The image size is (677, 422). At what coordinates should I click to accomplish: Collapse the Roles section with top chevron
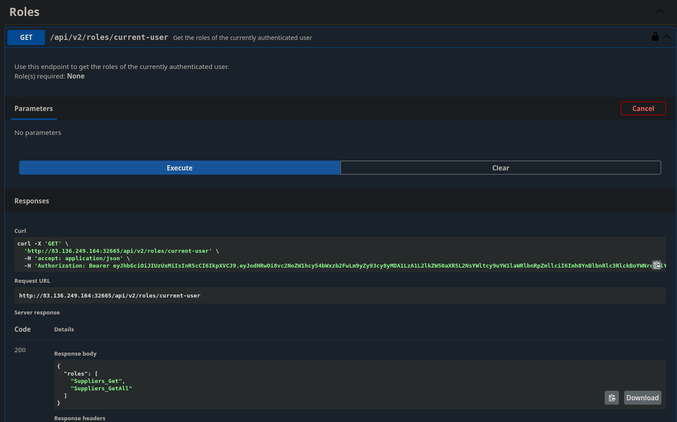coord(660,12)
